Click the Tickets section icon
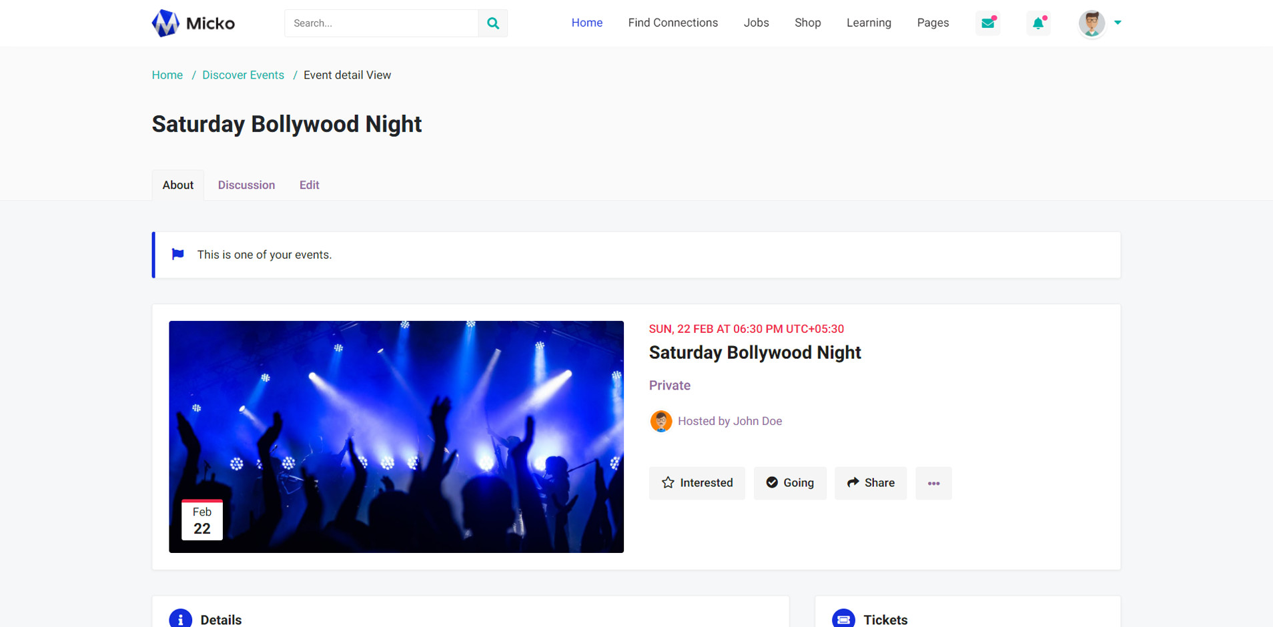This screenshot has width=1273, height=627. point(843,619)
